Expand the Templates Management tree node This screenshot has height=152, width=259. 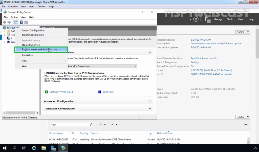point(5,42)
